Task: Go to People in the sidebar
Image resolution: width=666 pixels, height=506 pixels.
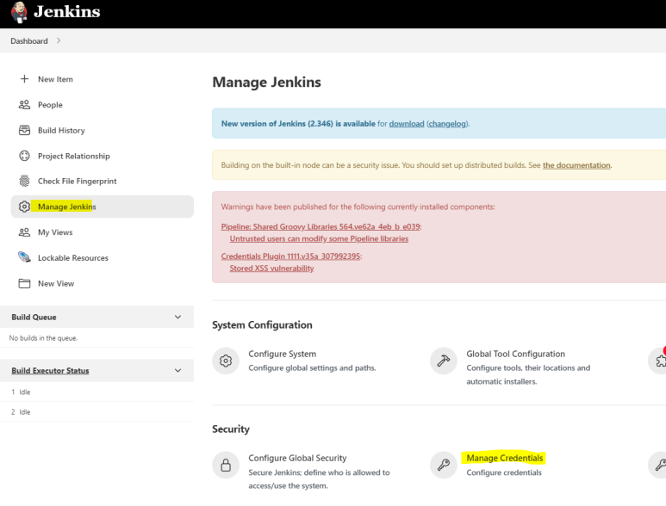Action: pyautogui.click(x=50, y=105)
